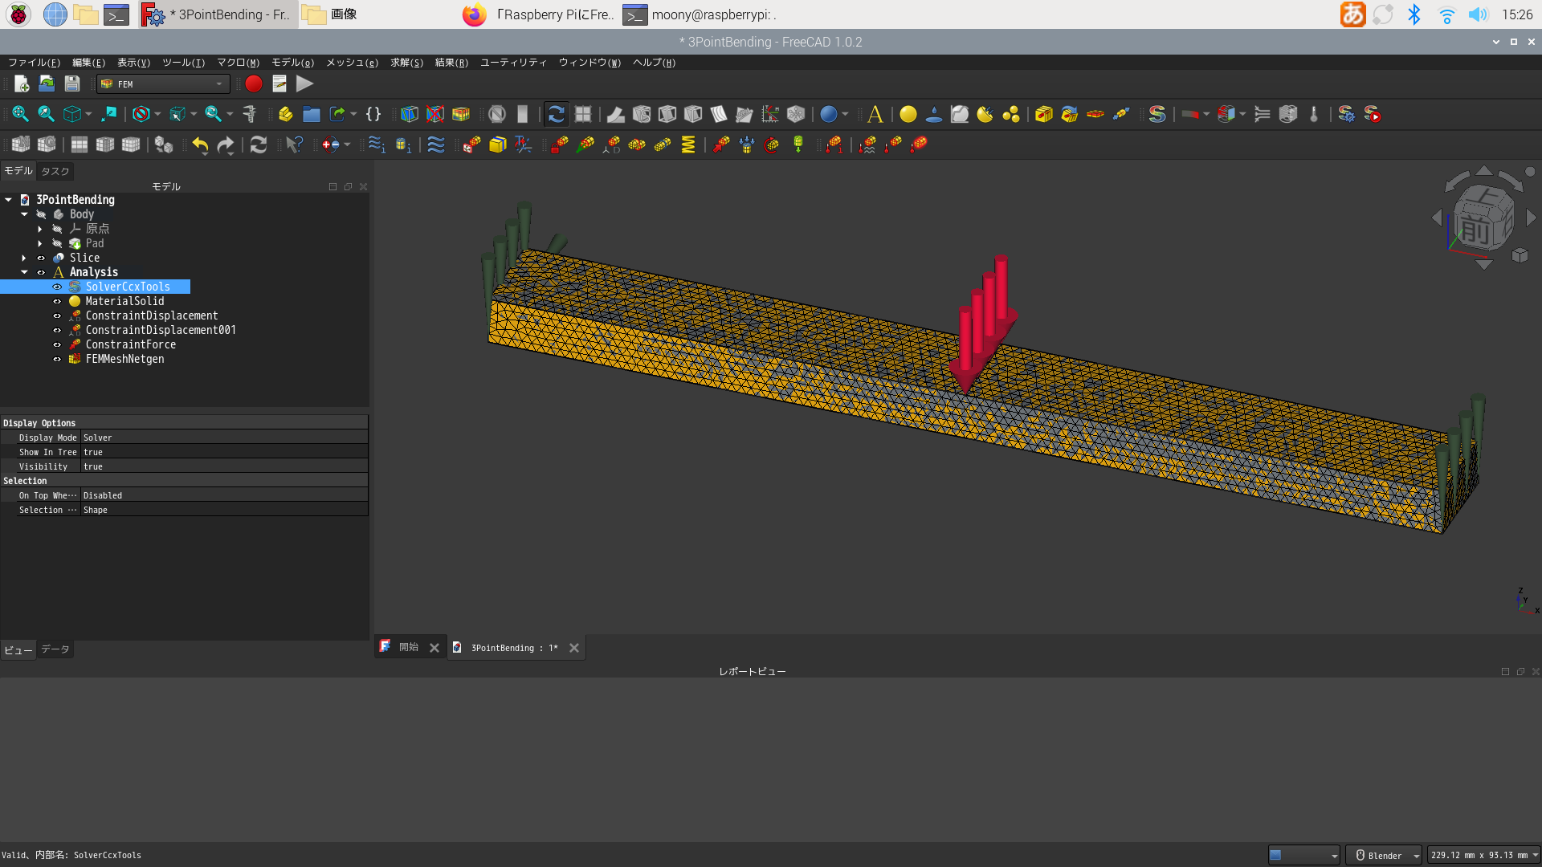Screen dimensions: 1542x867
Task: Run the solver calculations icon
Action: pyautogui.click(x=1373, y=114)
